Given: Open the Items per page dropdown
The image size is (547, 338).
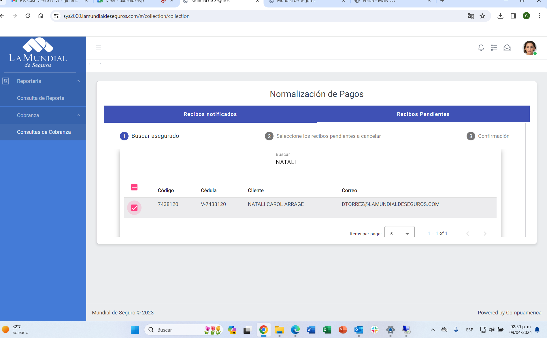Looking at the screenshot, I should point(399,234).
